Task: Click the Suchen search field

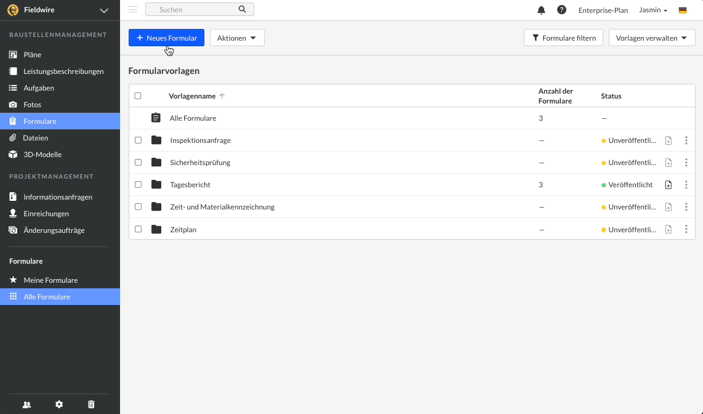Action: click(x=194, y=9)
